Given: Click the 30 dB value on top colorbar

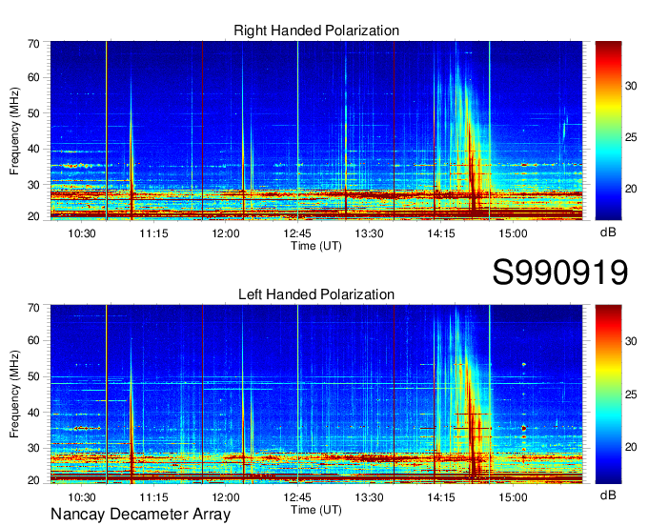Looking at the screenshot, I should click(x=631, y=86).
